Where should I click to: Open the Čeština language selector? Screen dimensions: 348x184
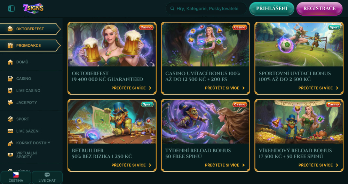[16, 177]
